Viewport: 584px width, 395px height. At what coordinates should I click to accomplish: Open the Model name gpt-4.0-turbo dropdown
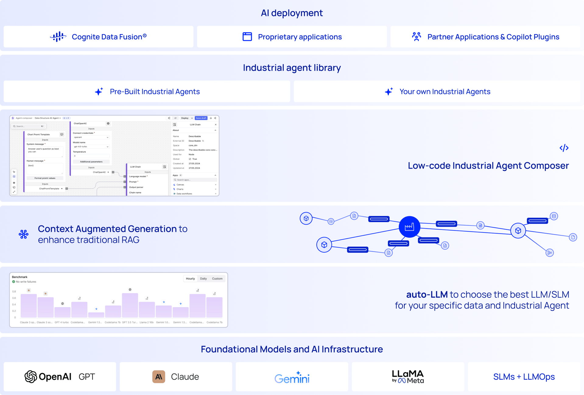click(91, 147)
